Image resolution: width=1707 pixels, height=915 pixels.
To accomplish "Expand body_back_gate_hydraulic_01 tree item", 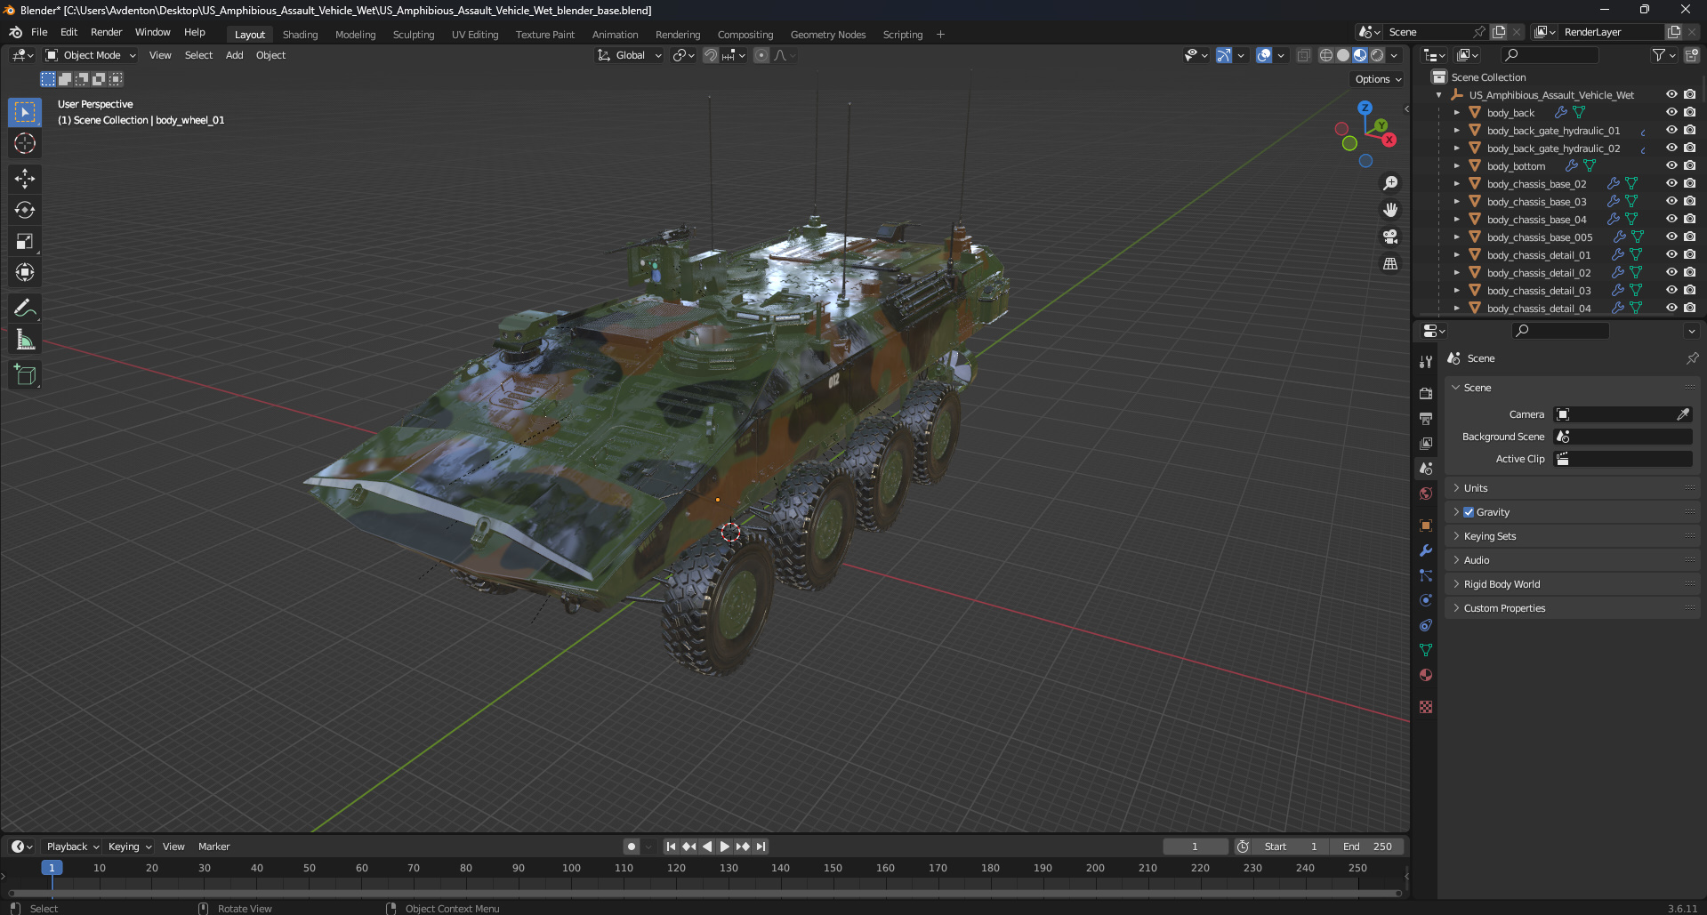I will point(1456,131).
